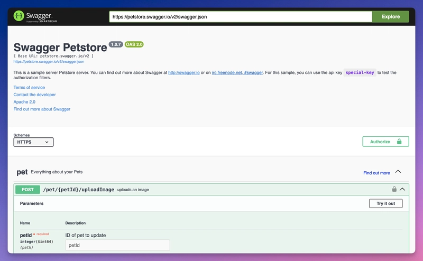This screenshot has width=423, height=261.
Task: Click Find out more in pet section
Action: click(x=376, y=173)
